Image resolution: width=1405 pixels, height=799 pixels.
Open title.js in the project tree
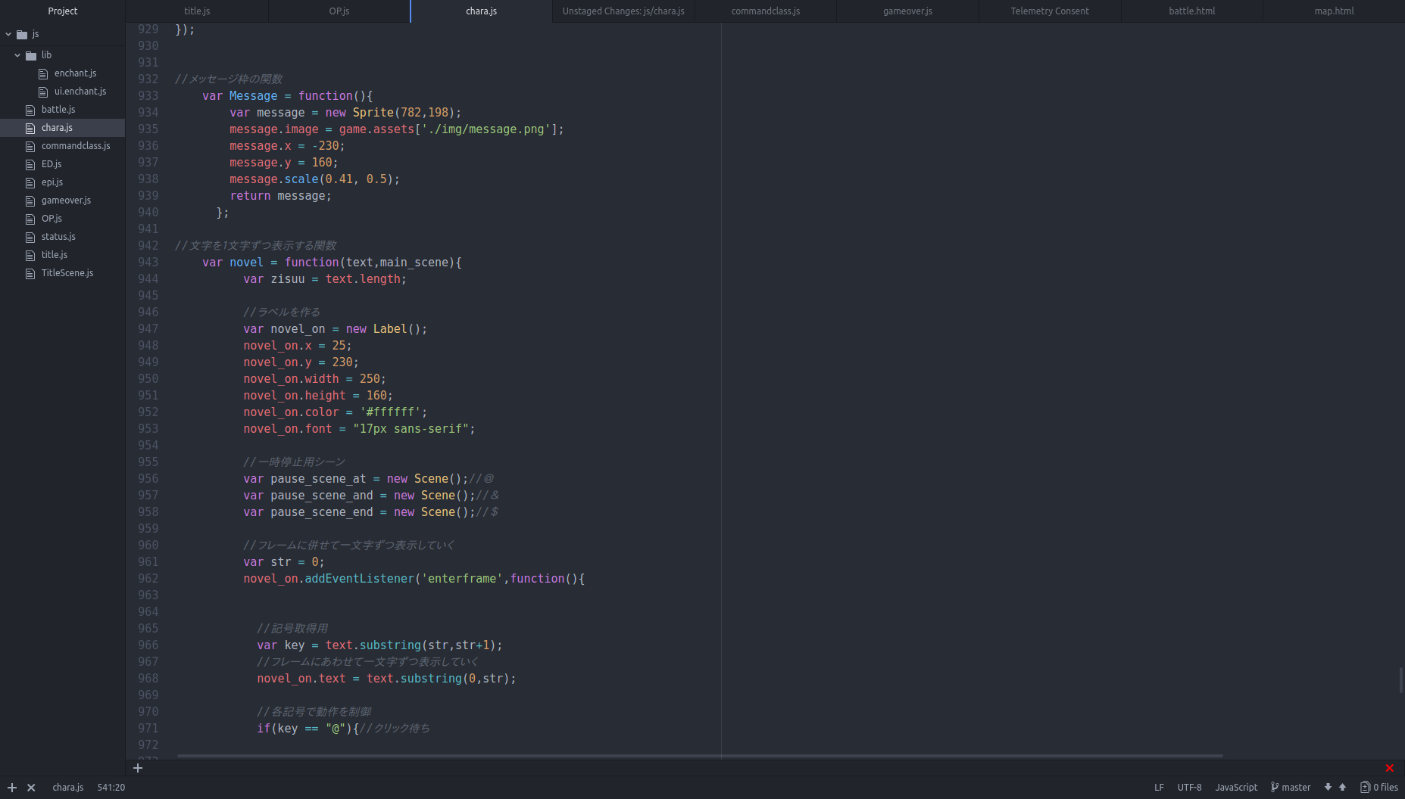pos(55,255)
